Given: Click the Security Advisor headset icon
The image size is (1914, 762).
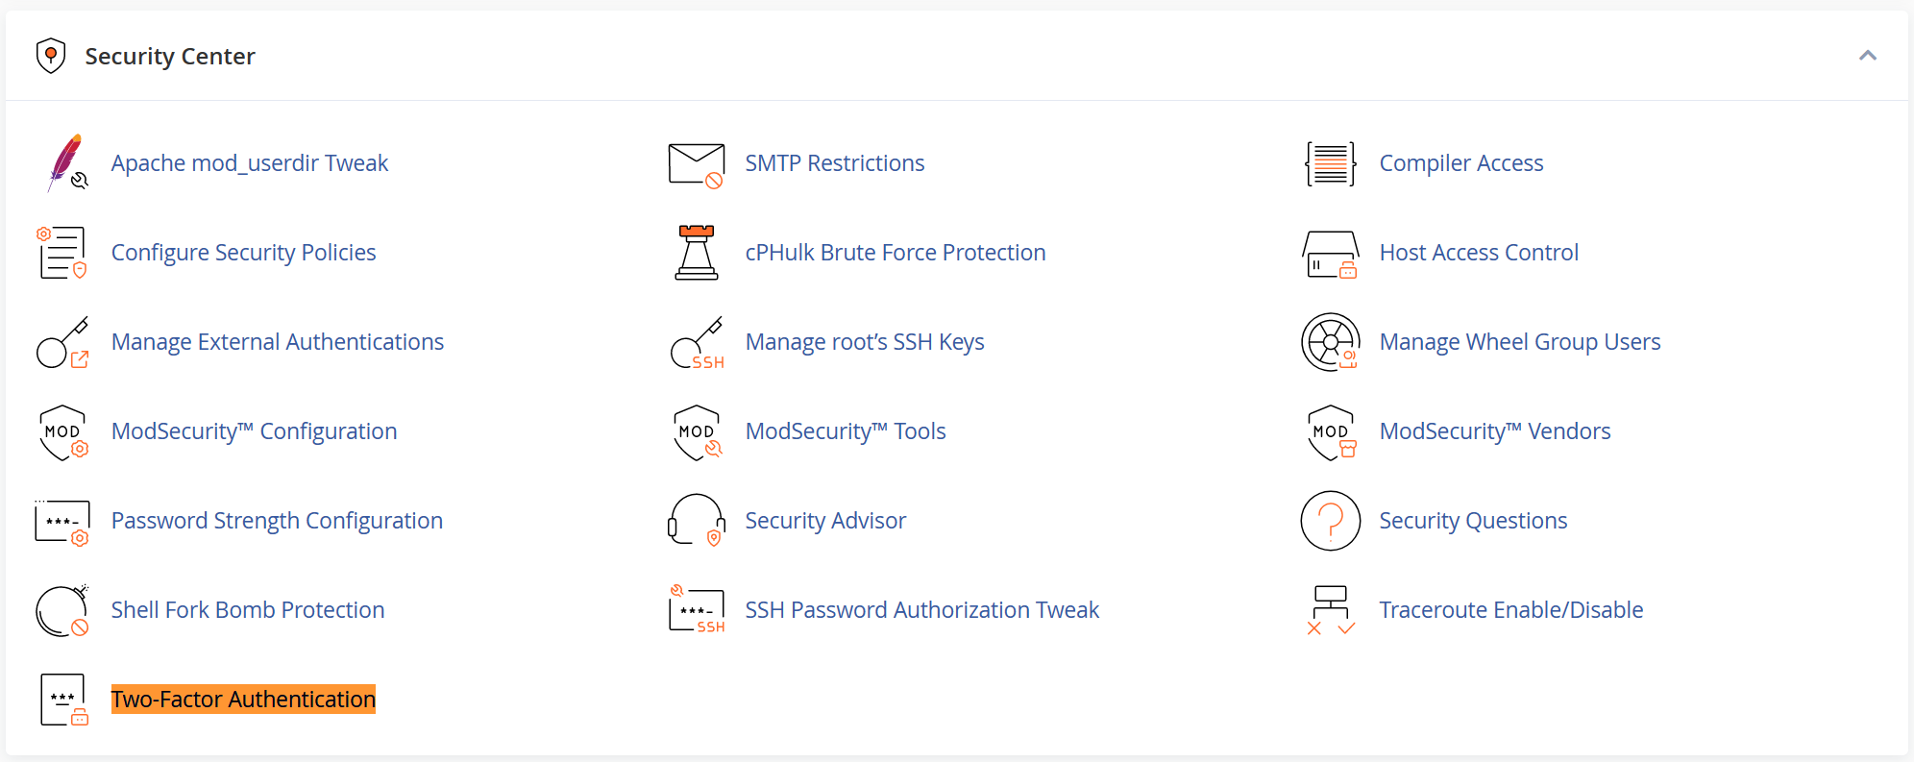Looking at the screenshot, I should tap(697, 521).
